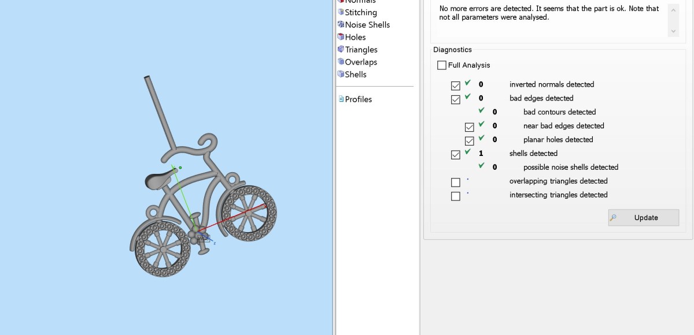Open the Shells fix step
Viewport: 694px width, 335px height.
pos(355,75)
